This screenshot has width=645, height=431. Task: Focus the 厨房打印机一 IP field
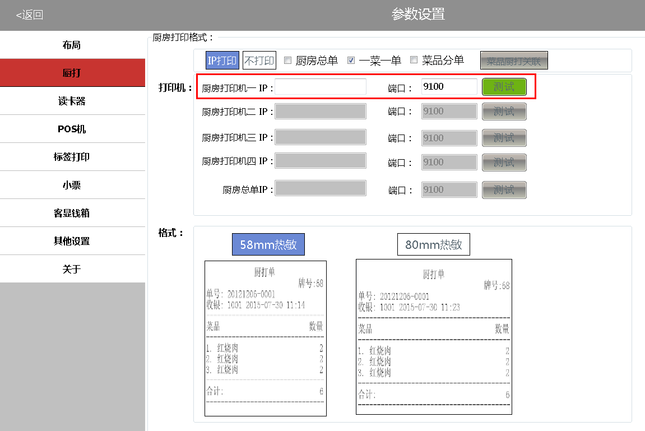click(321, 87)
